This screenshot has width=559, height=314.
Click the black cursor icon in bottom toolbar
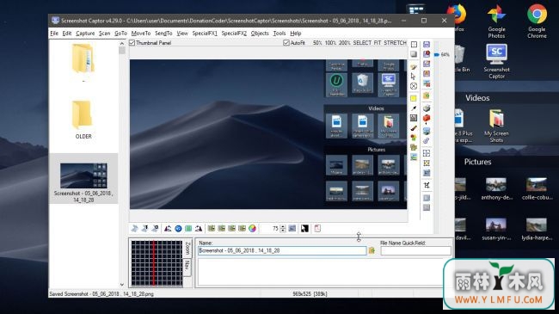[304, 228]
